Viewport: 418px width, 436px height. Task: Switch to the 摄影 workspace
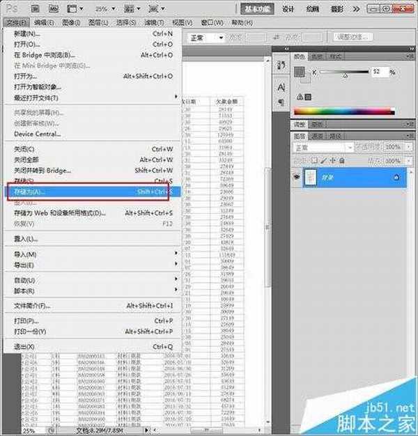[336, 9]
